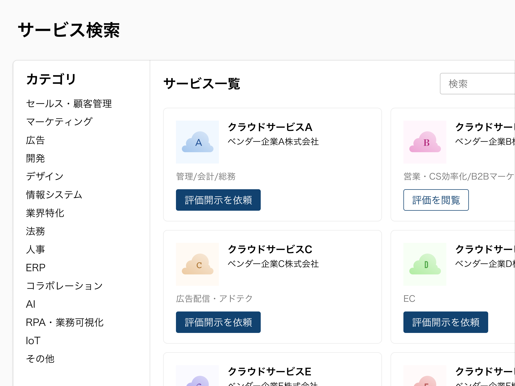Select マーケティング category

59,122
